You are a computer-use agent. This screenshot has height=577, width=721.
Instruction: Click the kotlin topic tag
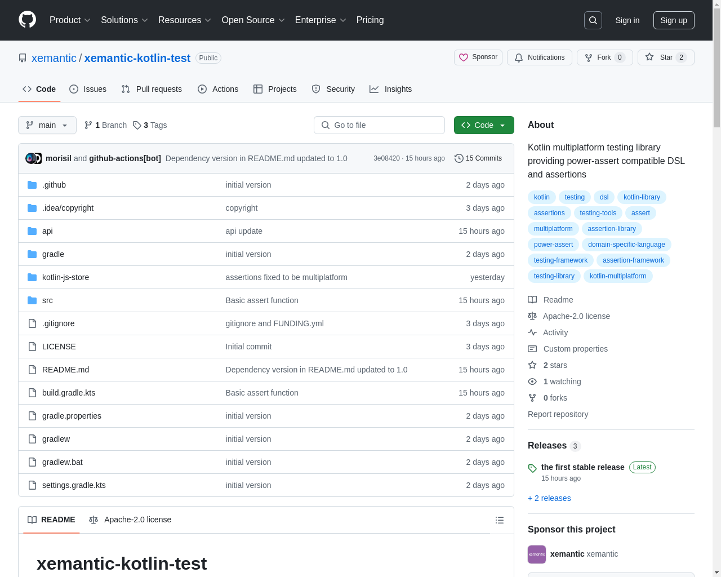pyautogui.click(x=542, y=197)
